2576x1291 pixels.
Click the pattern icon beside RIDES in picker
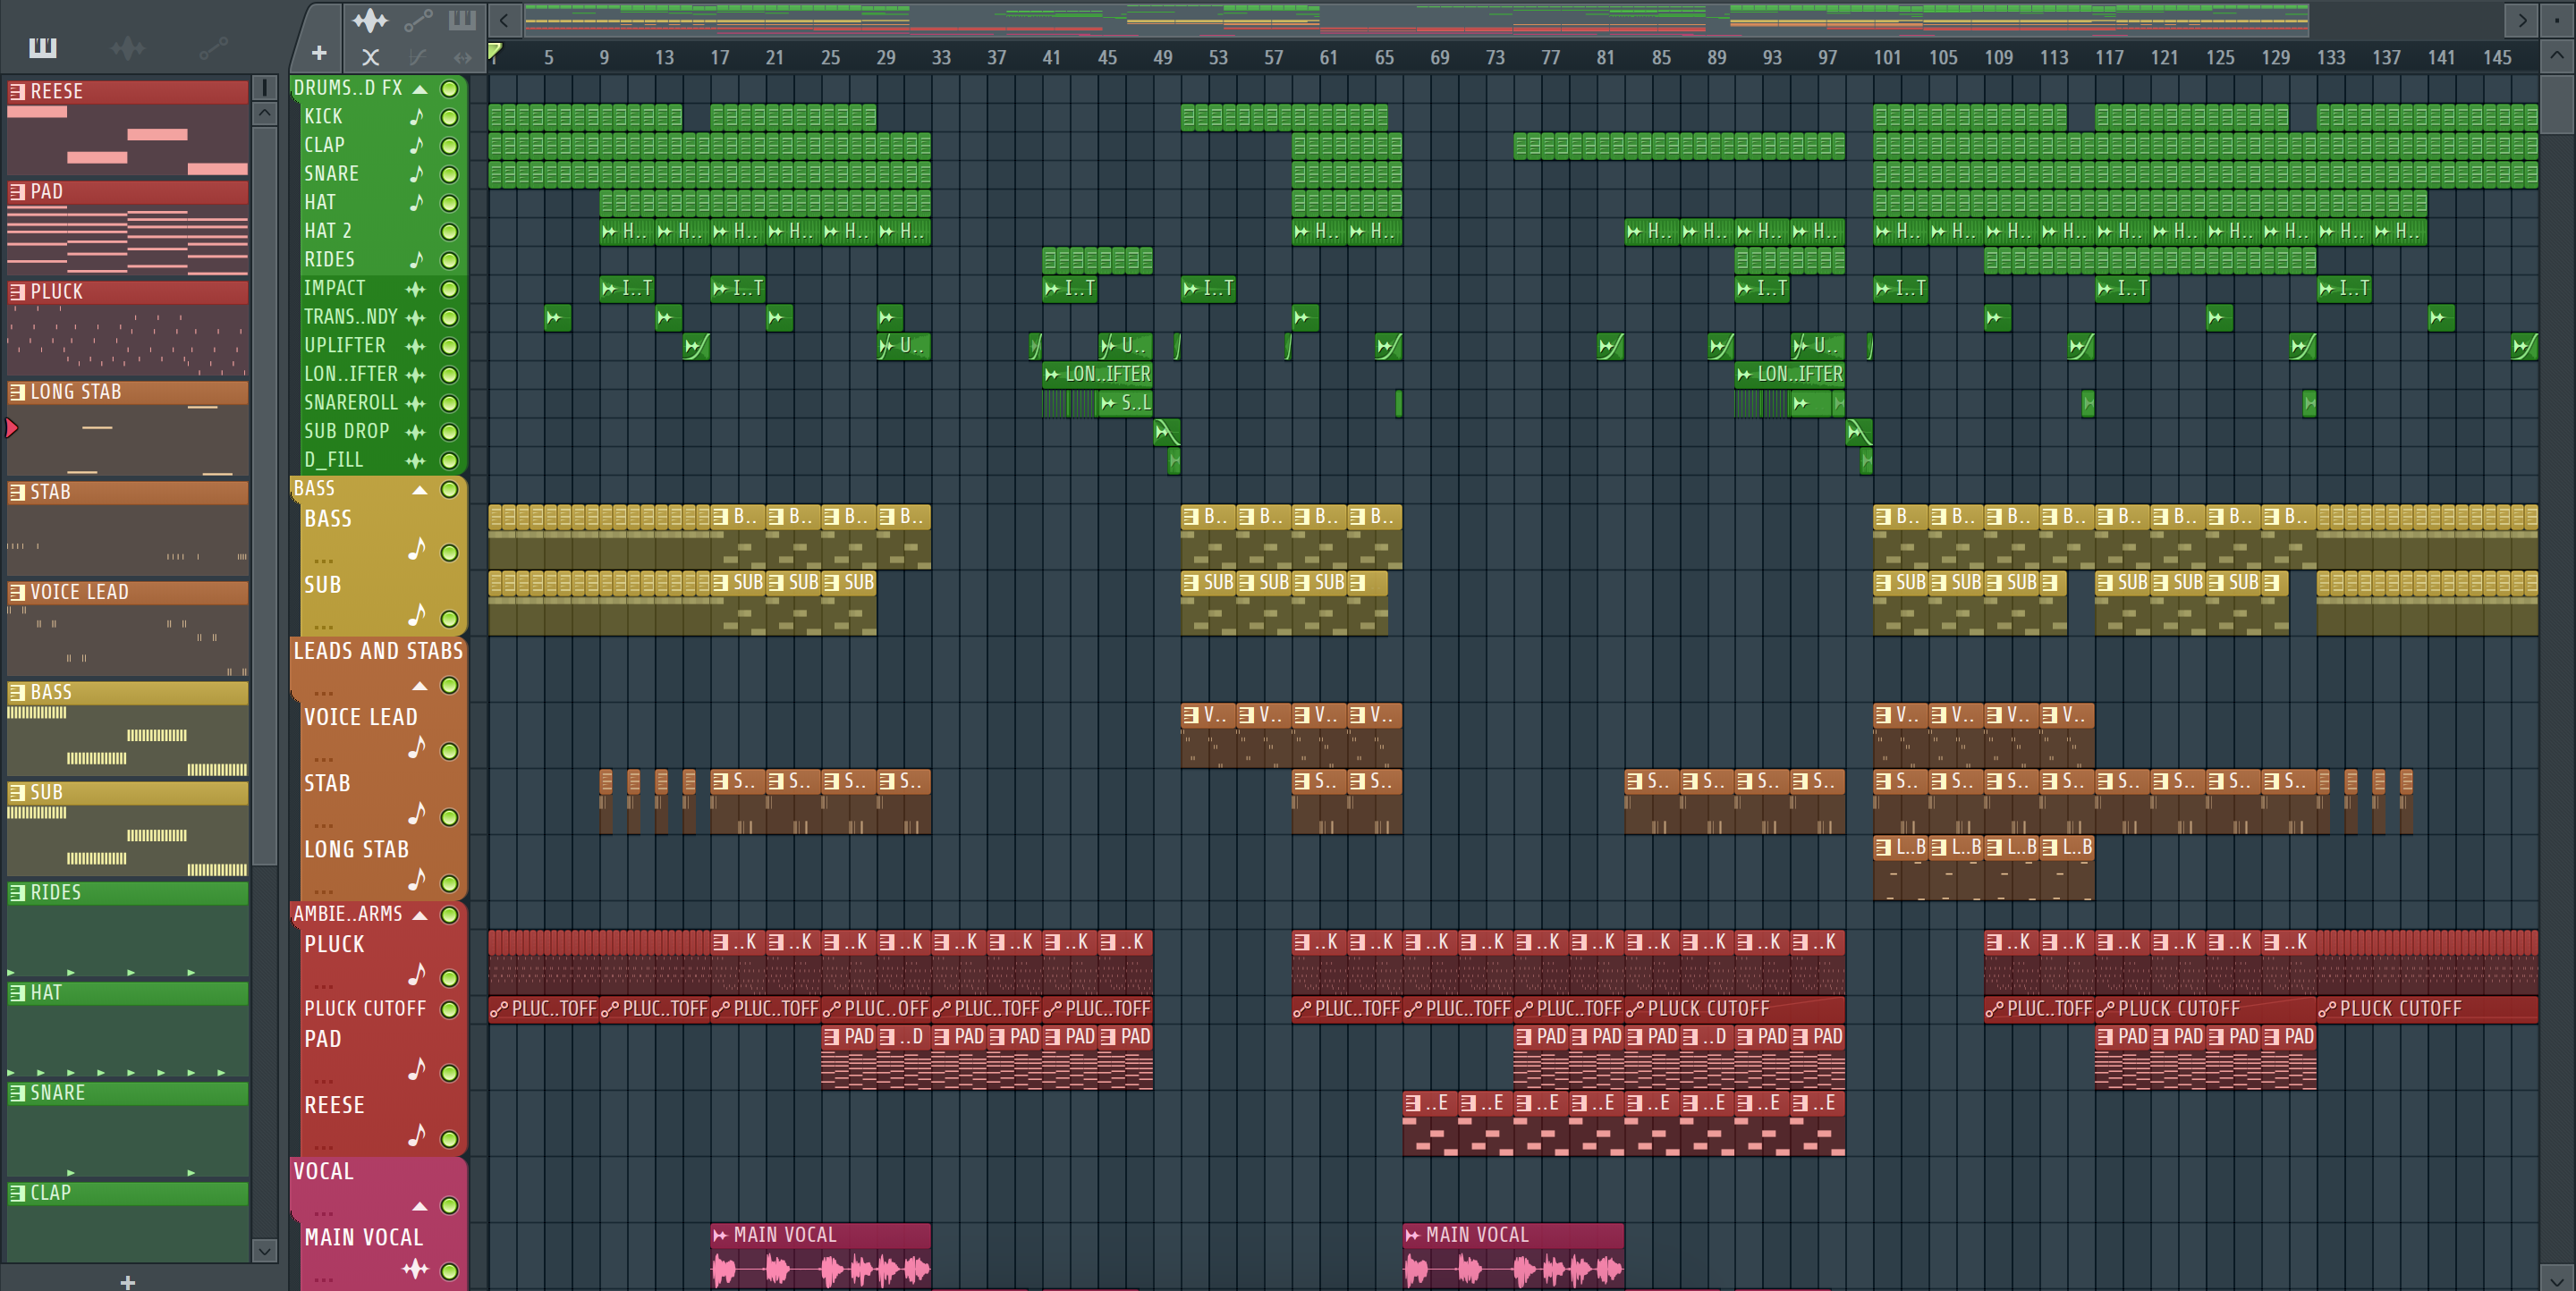click(17, 892)
